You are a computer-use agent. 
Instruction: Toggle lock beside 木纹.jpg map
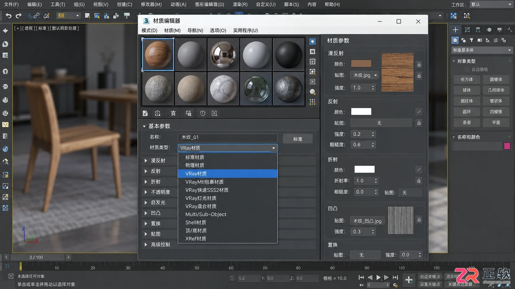[x=419, y=76]
